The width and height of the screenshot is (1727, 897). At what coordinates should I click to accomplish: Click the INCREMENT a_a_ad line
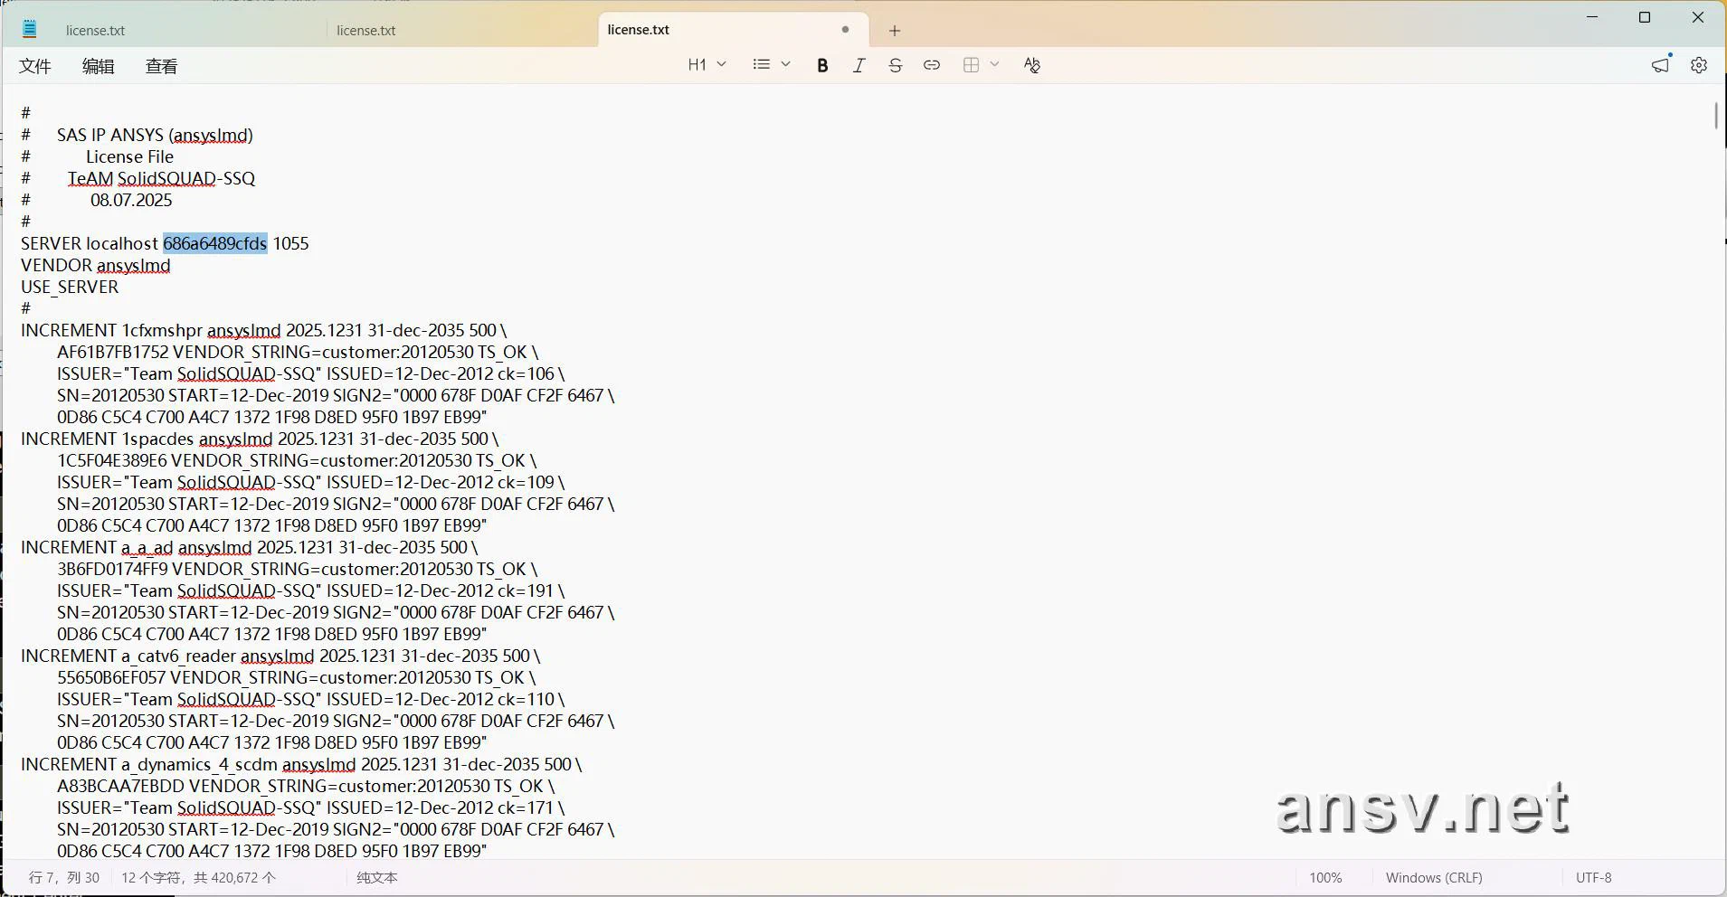click(250, 547)
